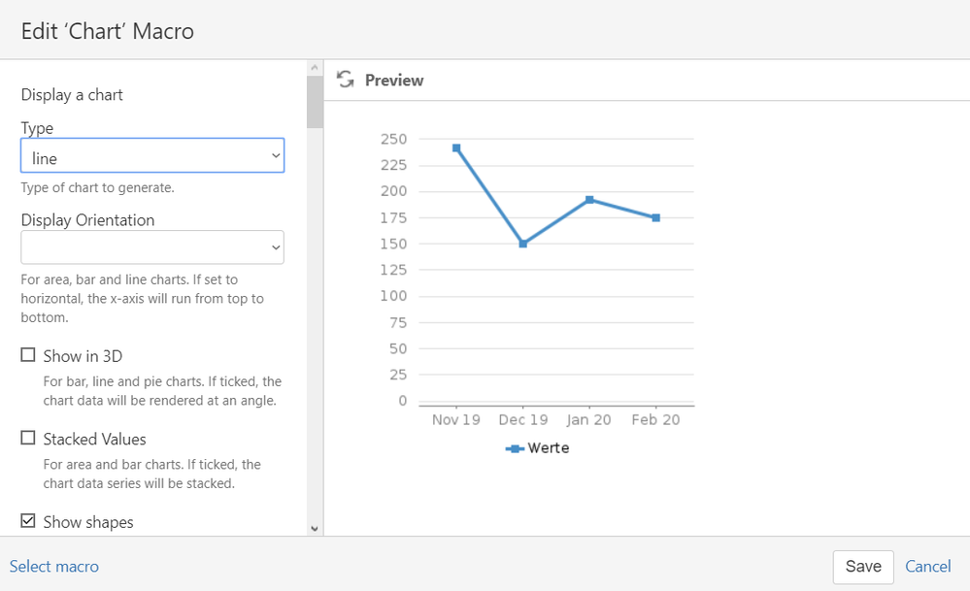Click the Werte legend label
The width and height of the screenshot is (970, 591).
coord(548,448)
